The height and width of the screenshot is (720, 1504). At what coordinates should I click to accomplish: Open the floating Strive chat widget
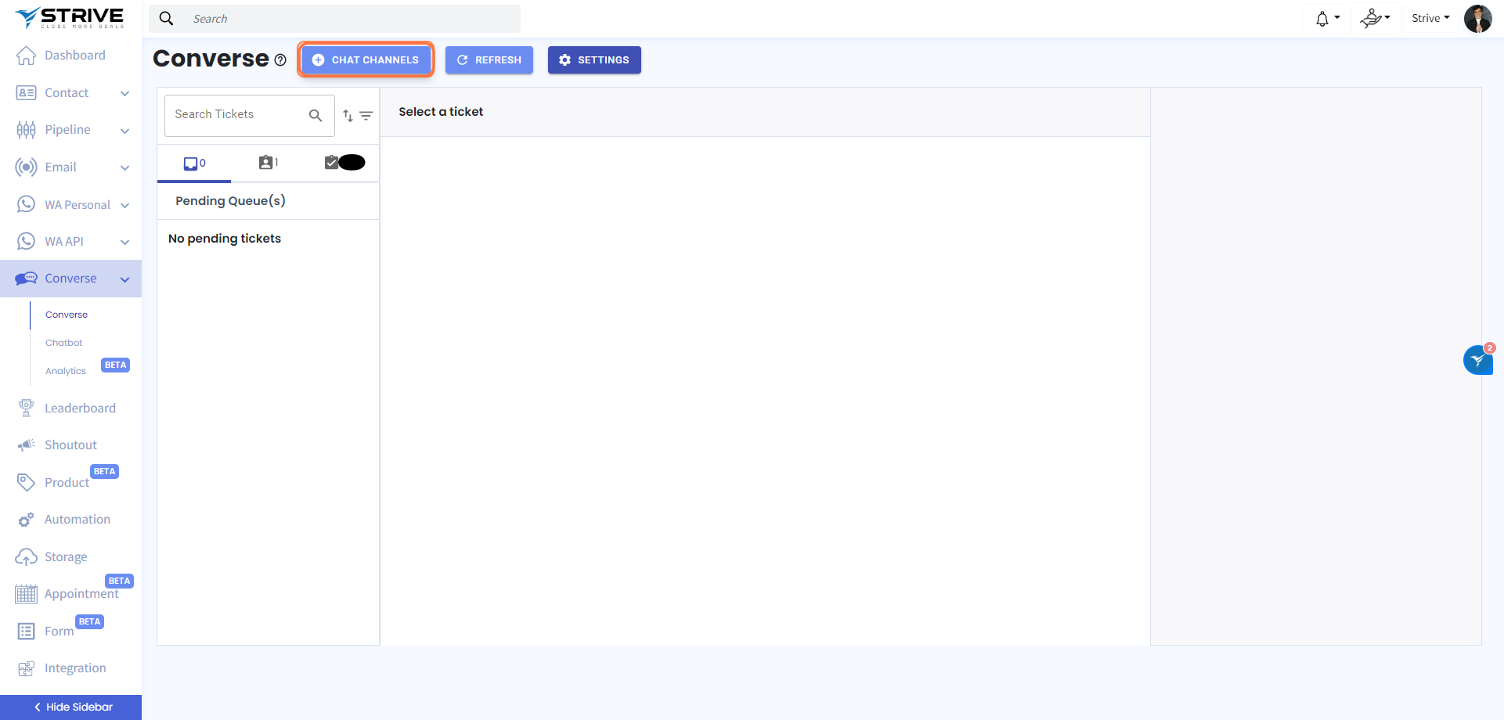(x=1477, y=360)
